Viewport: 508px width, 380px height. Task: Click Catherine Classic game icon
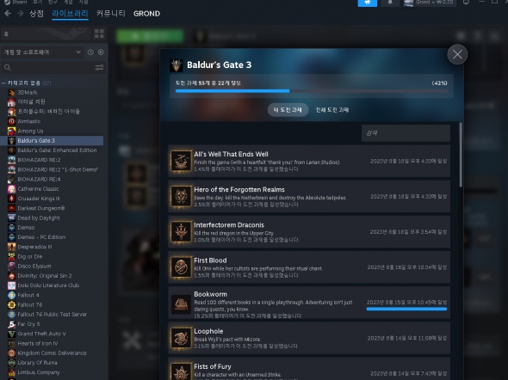coord(12,189)
